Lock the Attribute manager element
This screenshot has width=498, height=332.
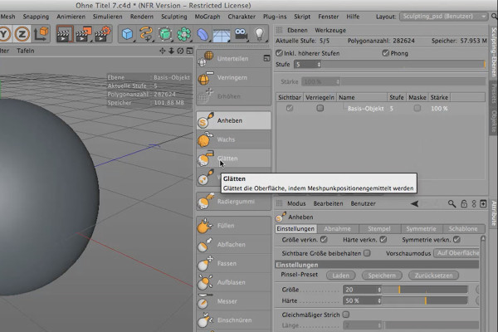464,203
